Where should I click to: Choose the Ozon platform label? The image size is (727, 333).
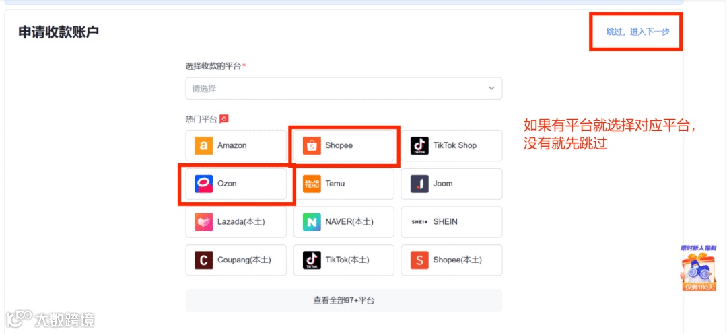point(227,184)
